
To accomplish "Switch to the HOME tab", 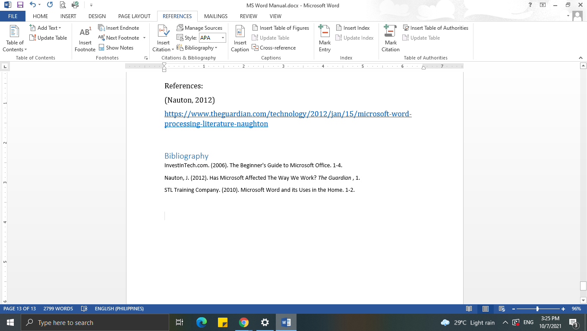I will (41, 16).
